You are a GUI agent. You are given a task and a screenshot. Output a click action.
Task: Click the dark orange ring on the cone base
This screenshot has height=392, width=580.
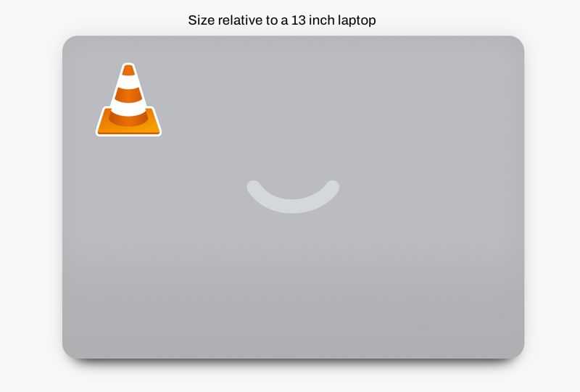click(x=128, y=119)
